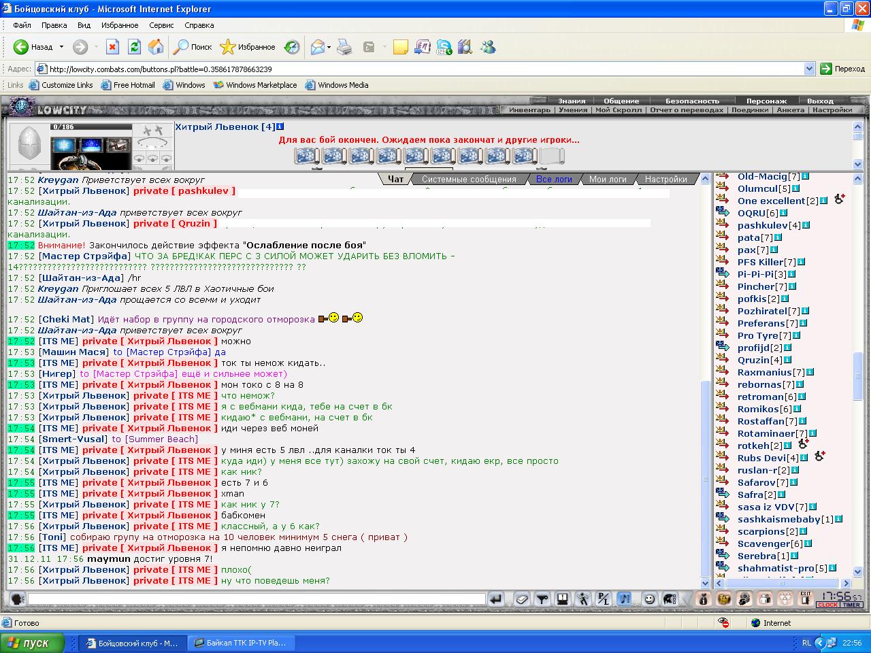The image size is (871, 653).
Task: Click the EXIT door icon
Action: pos(806,598)
